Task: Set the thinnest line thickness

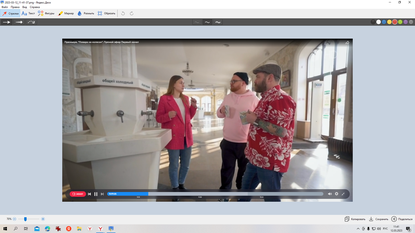Action: point(197,22)
